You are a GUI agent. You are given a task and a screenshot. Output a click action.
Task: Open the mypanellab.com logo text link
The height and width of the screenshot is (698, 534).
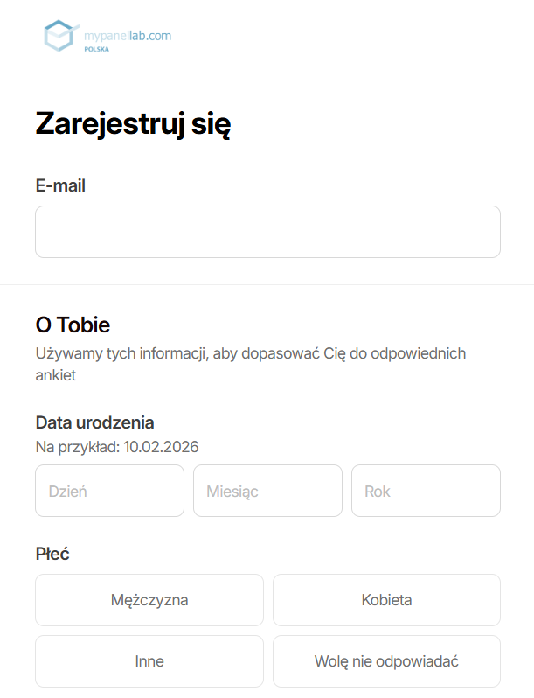(x=128, y=36)
